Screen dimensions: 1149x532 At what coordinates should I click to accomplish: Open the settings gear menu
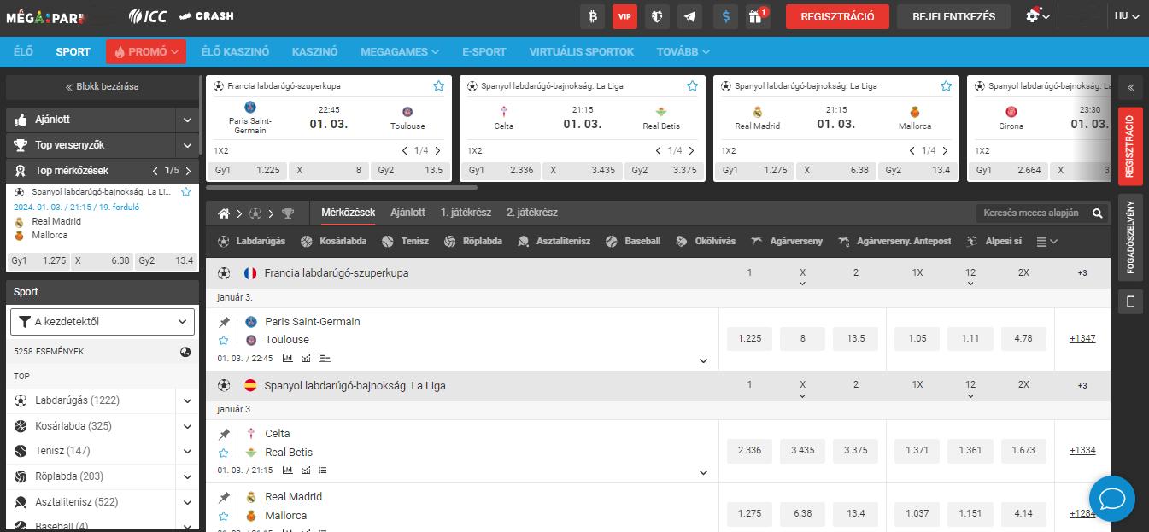point(1037,16)
